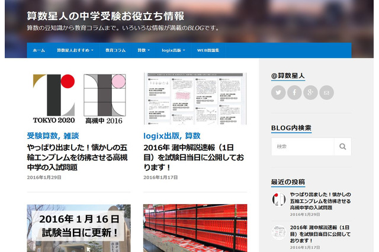Click the search magnifier button
379x252 pixels.
(x=342, y=147)
